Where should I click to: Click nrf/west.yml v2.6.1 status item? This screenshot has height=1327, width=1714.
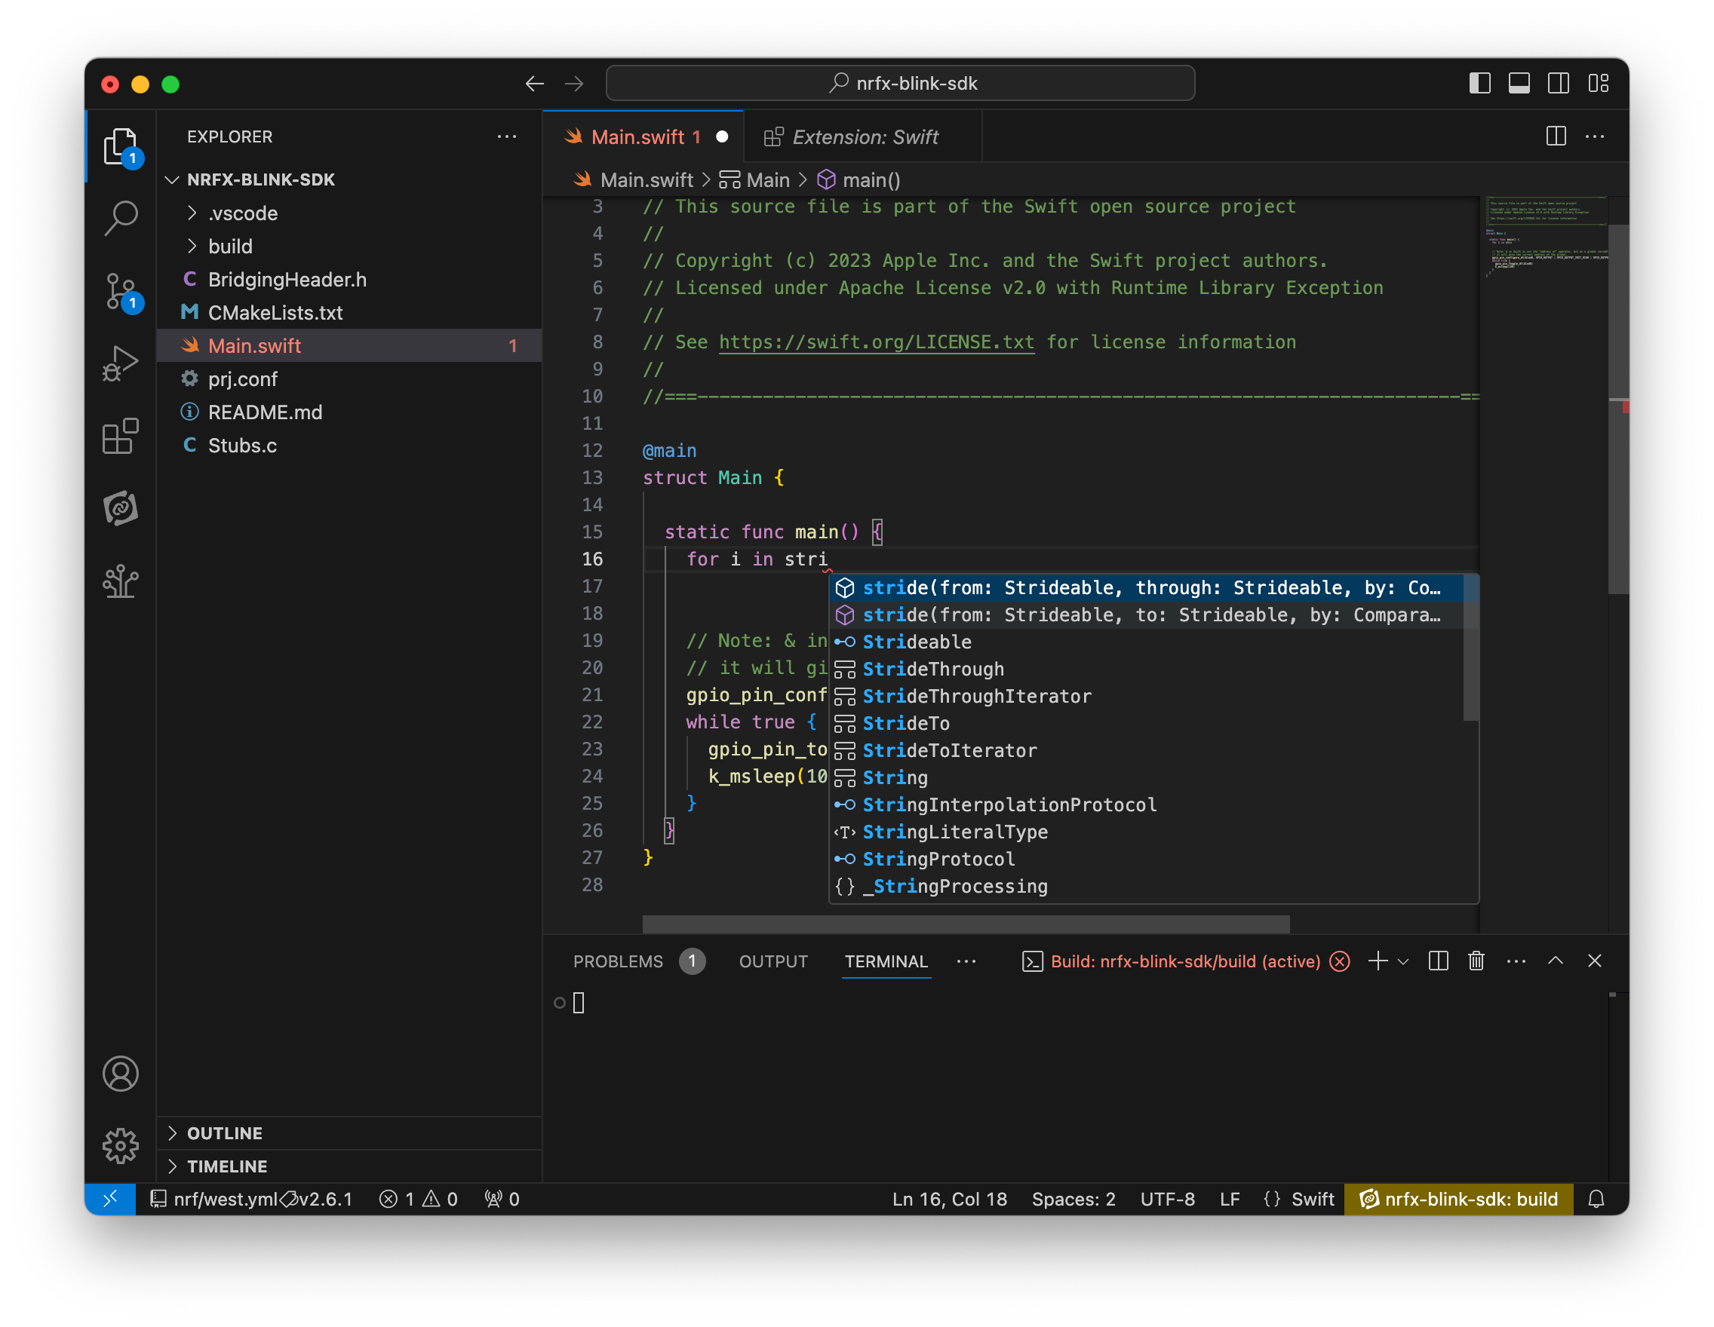[x=251, y=1198]
